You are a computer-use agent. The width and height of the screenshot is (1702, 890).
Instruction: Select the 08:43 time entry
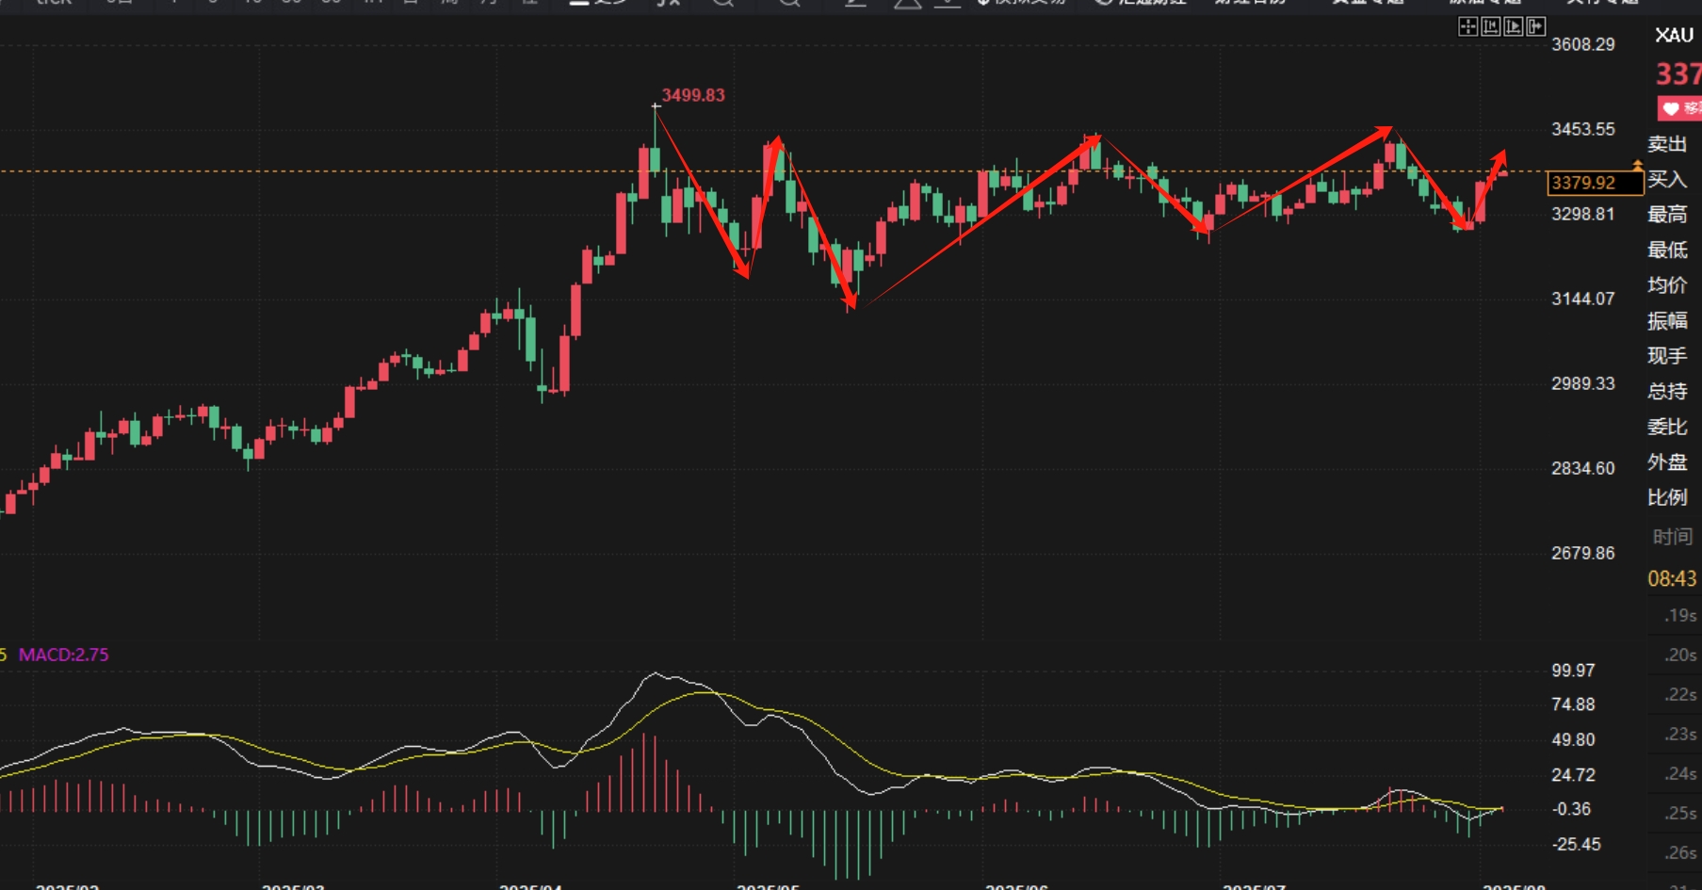tap(1672, 579)
